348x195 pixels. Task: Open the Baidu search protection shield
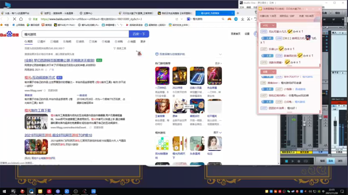157,54
